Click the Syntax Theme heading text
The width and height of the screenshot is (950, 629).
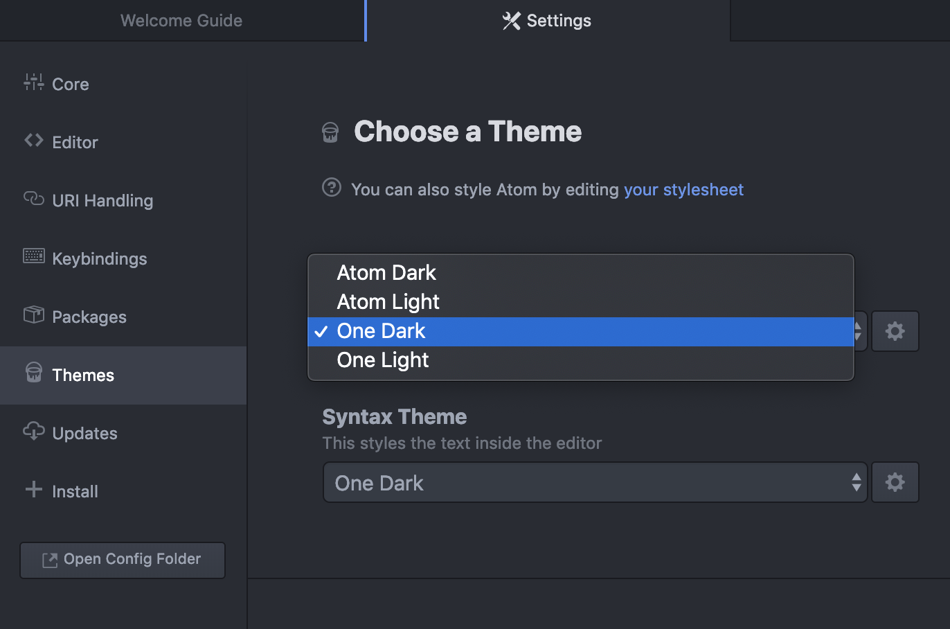(x=394, y=416)
